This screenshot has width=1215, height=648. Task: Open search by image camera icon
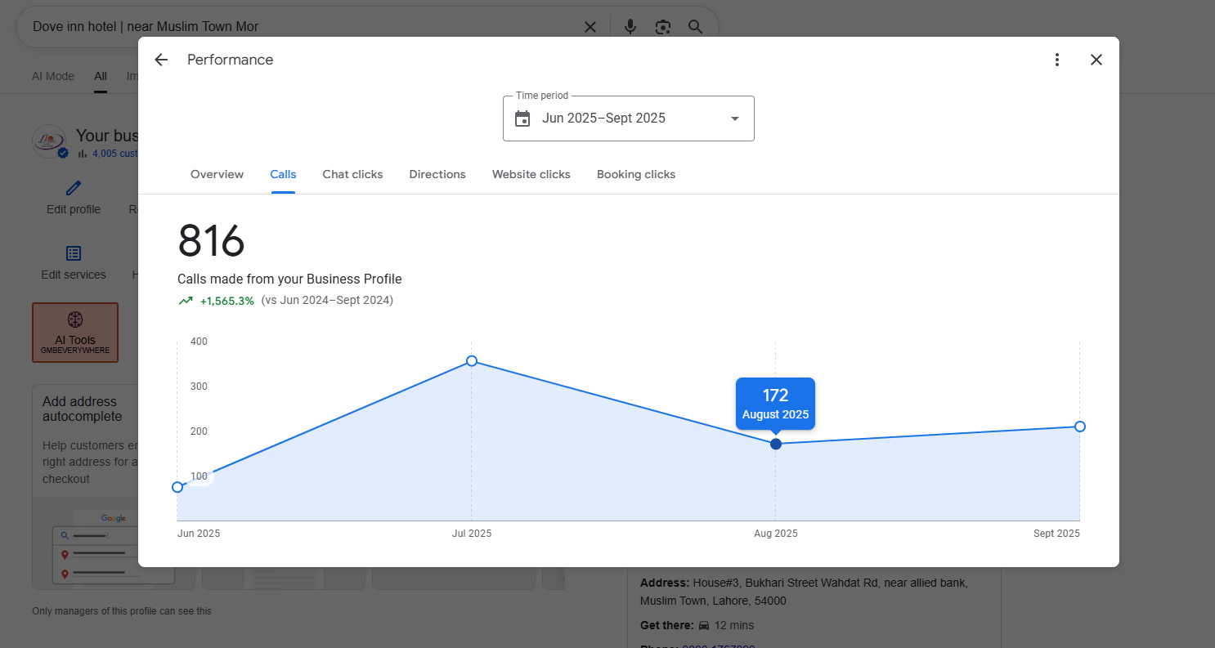click(662, 27)
